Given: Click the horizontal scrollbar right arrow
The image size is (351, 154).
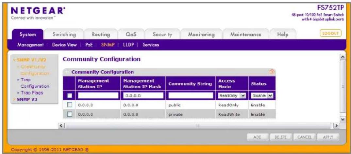Looking at the screenshot, I should (336, 126).
